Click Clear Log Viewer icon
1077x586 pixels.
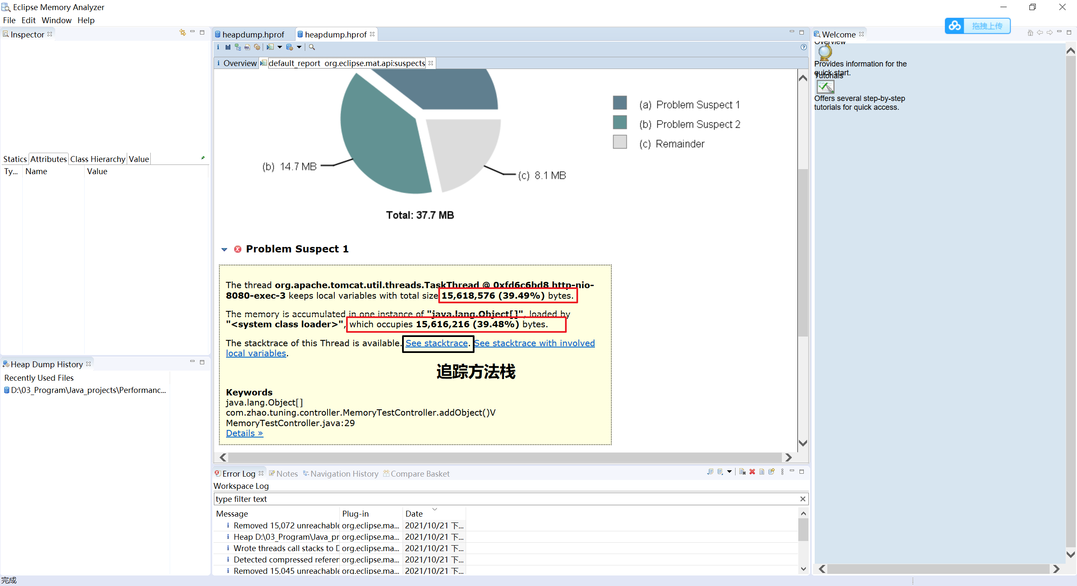(742, 472)
